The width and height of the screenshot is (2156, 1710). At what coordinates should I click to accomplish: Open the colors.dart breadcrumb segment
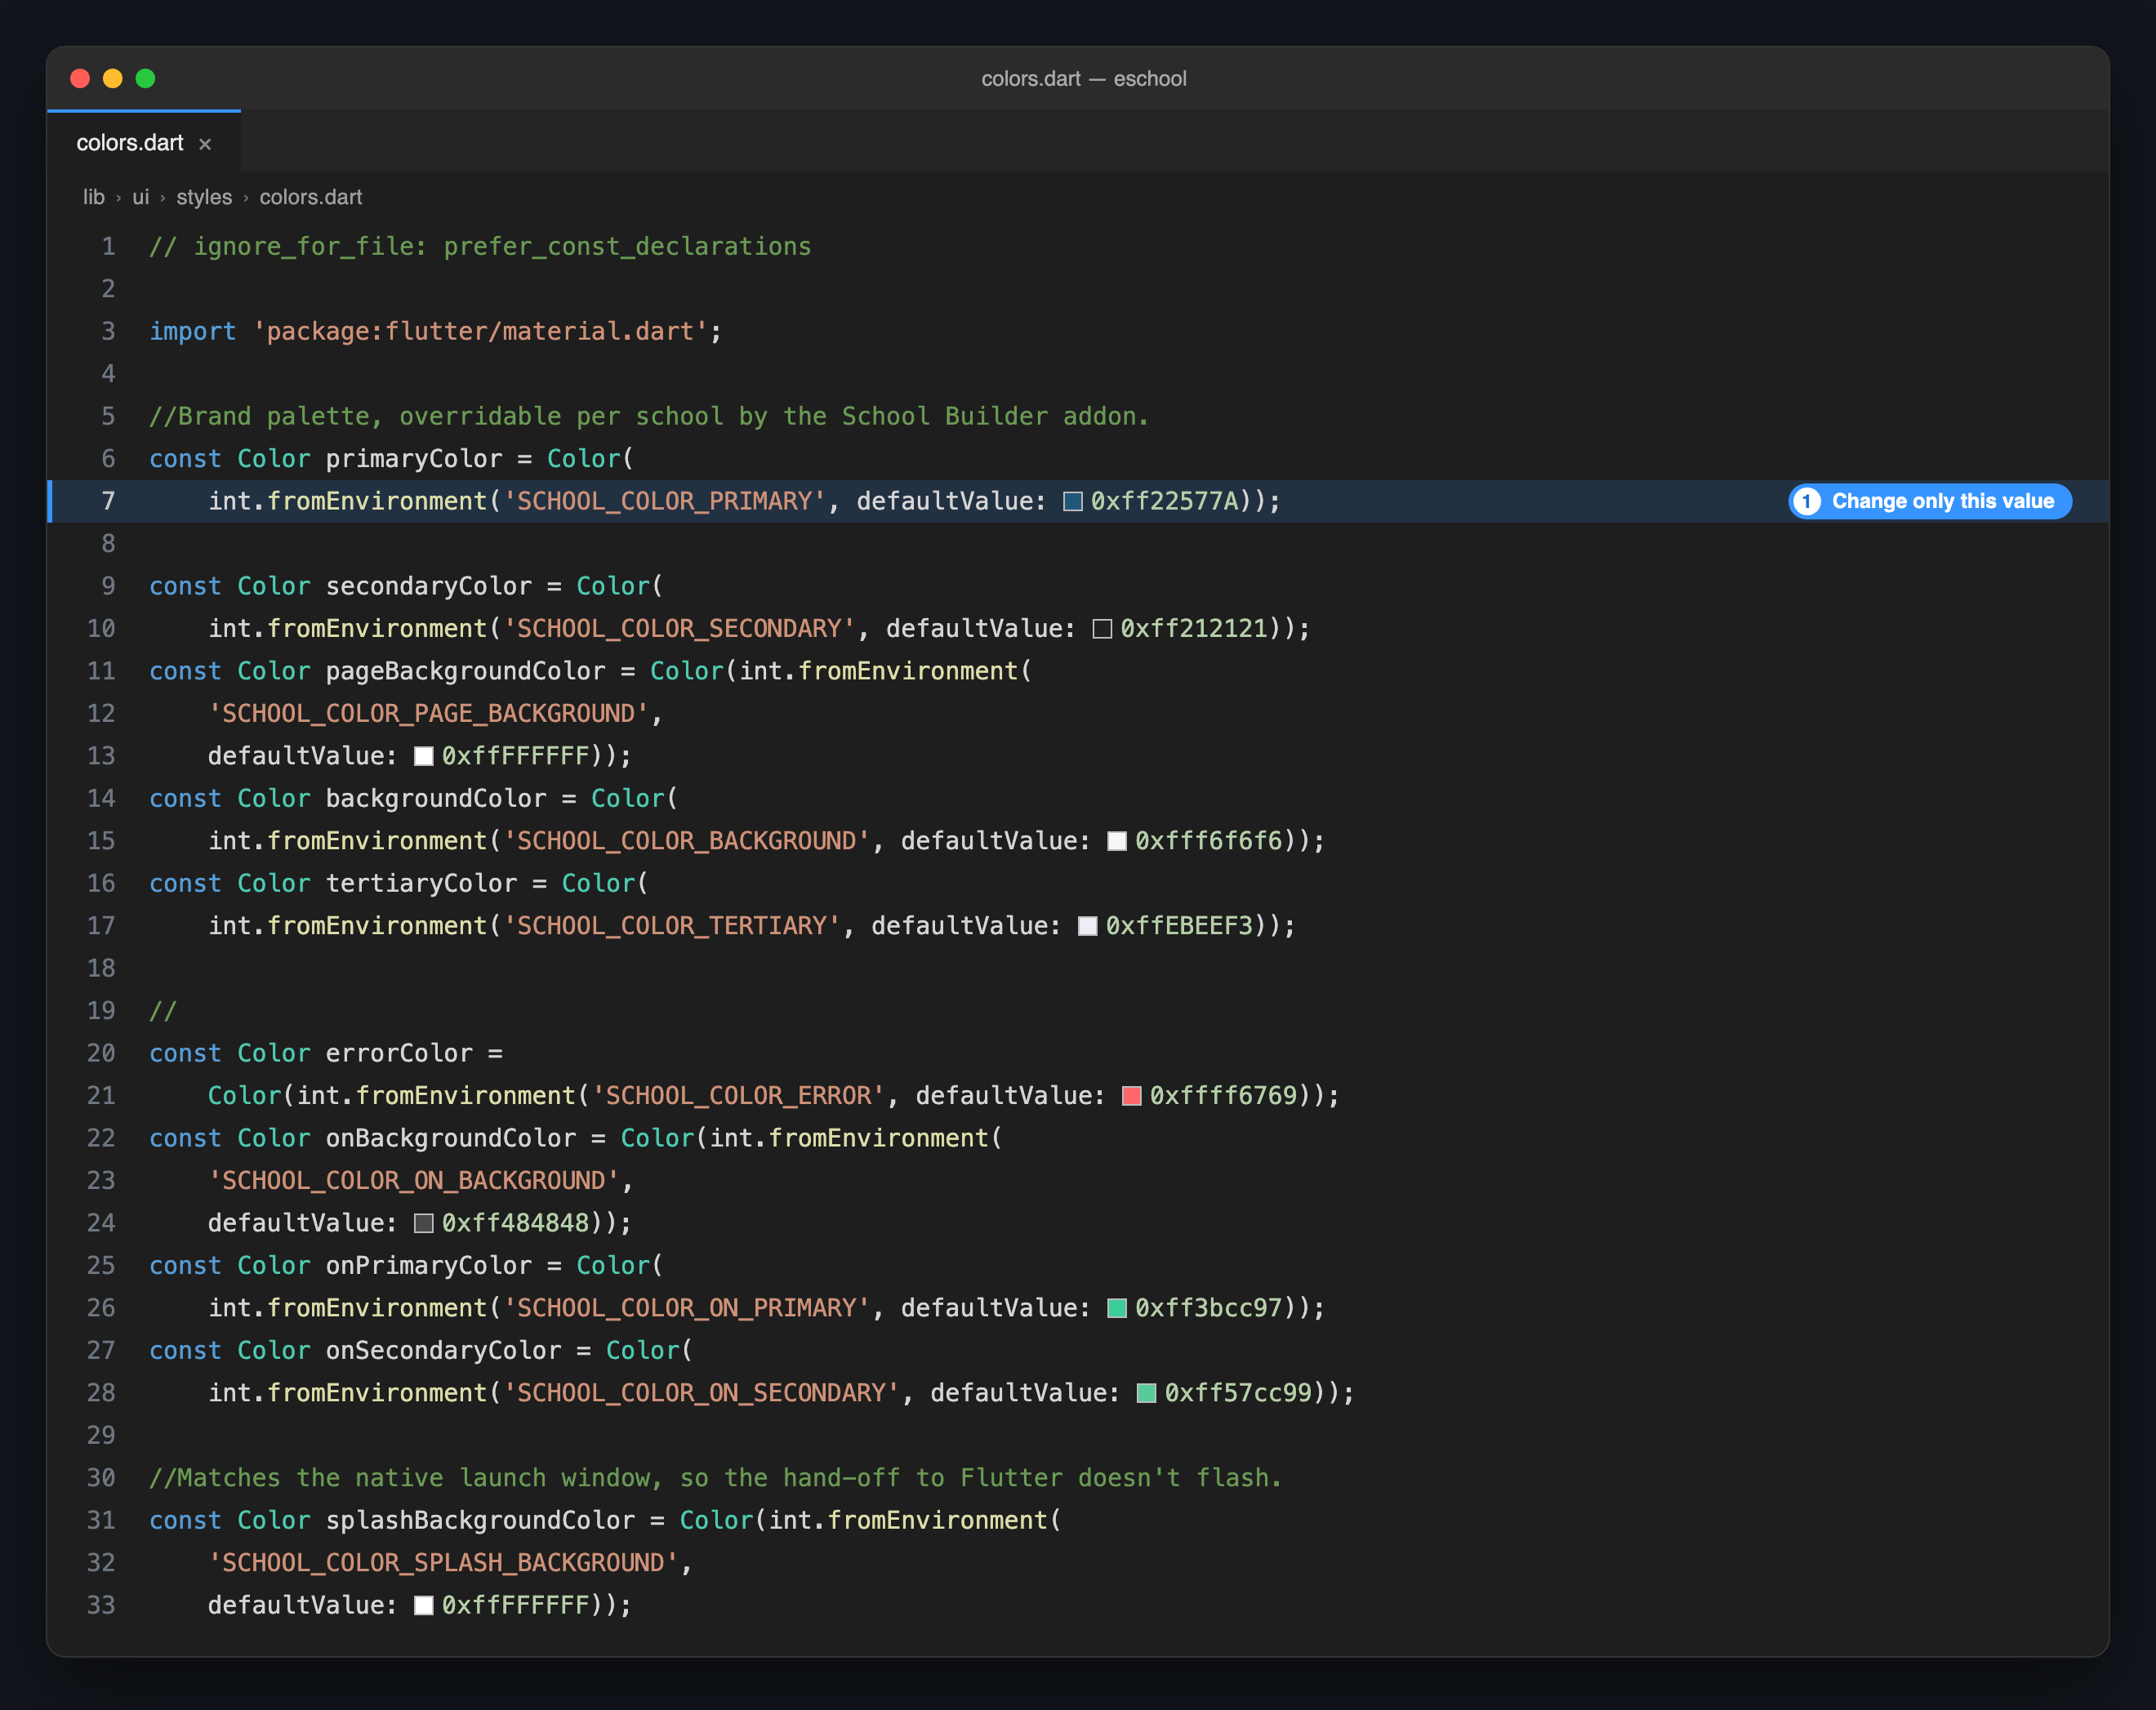[x=311, y=198]
